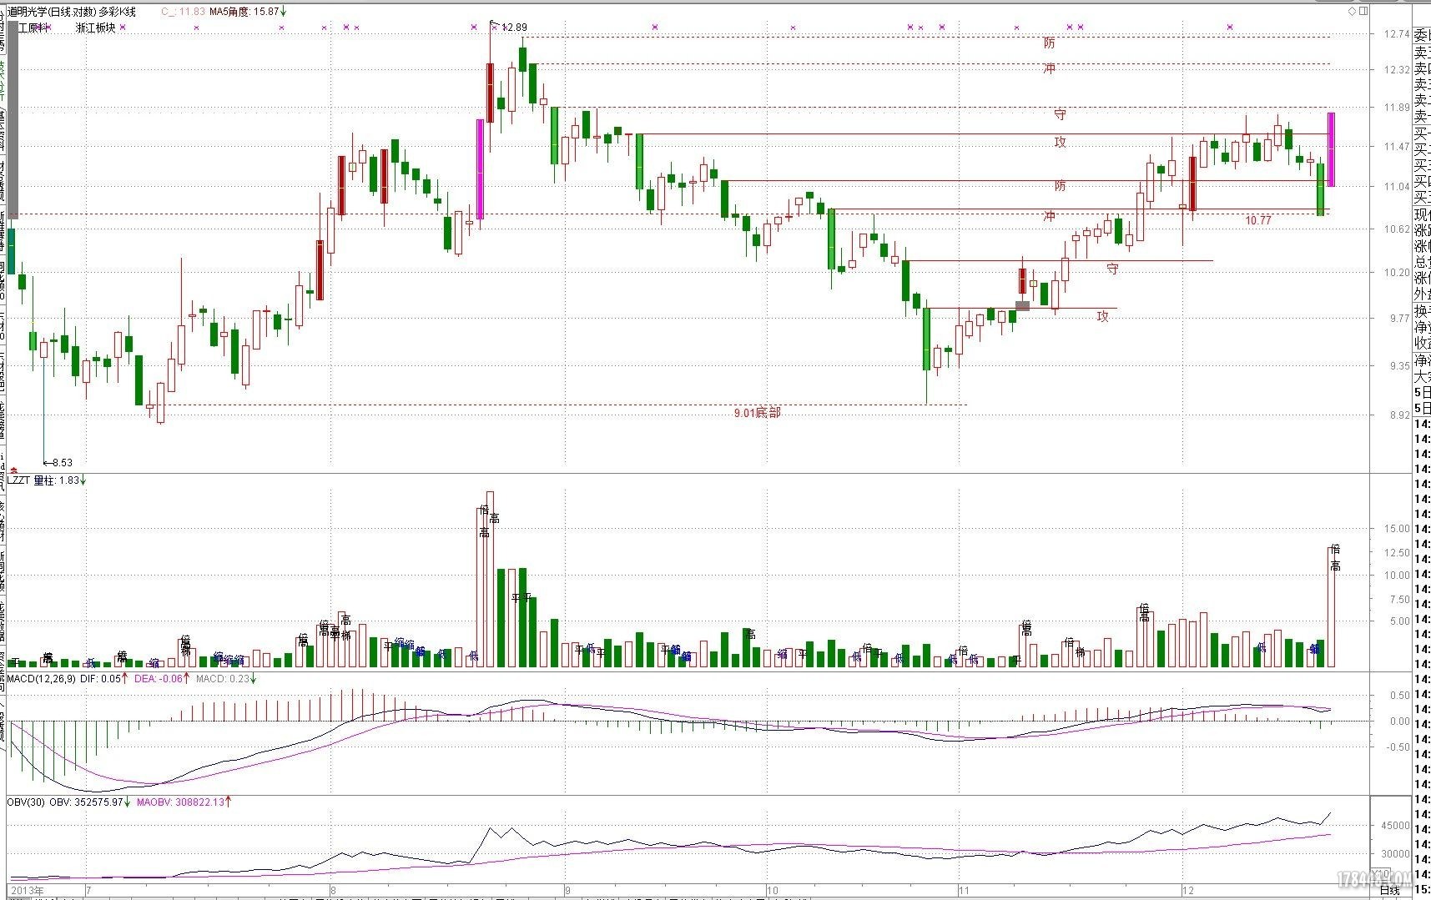Click the 道明光学 chart title
The height and width of the screenshot is (900, 1431).
(x=72, y=12)
